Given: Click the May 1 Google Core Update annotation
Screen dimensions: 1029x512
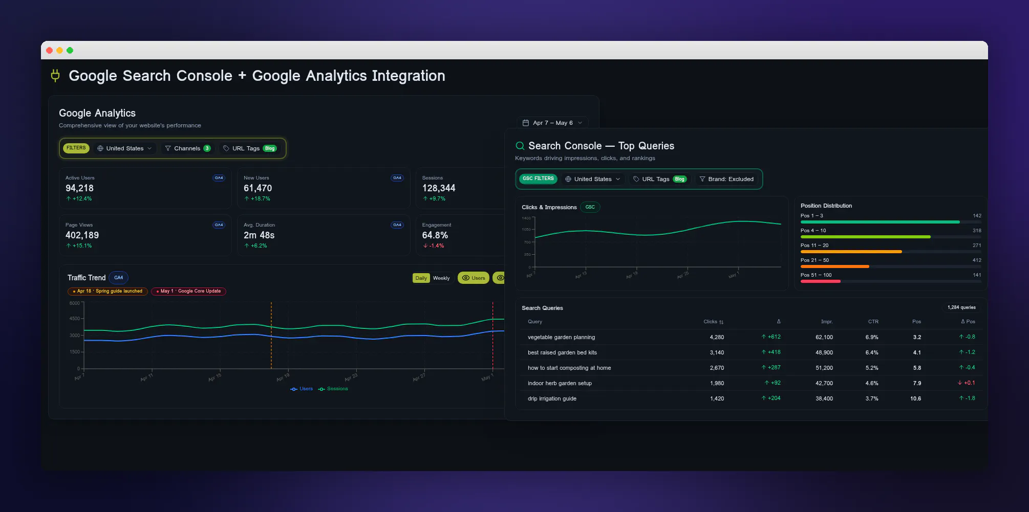Looking at the screenshot, I should (188, 291).
